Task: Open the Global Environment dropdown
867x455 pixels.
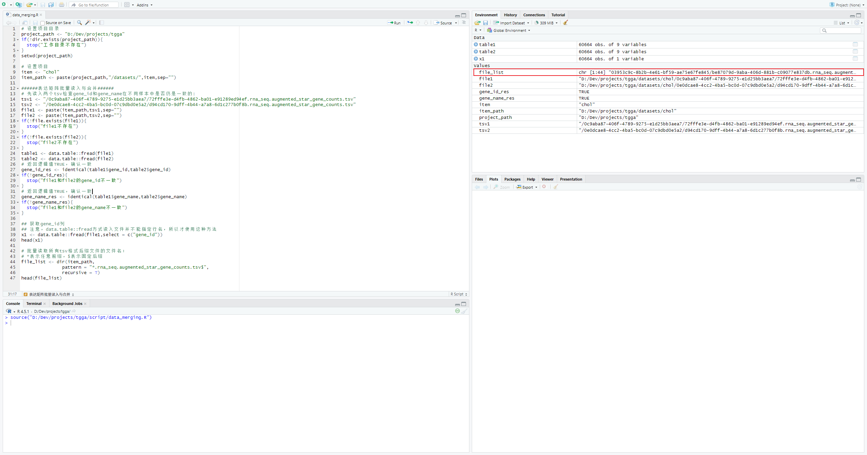Action: (509, 30)
